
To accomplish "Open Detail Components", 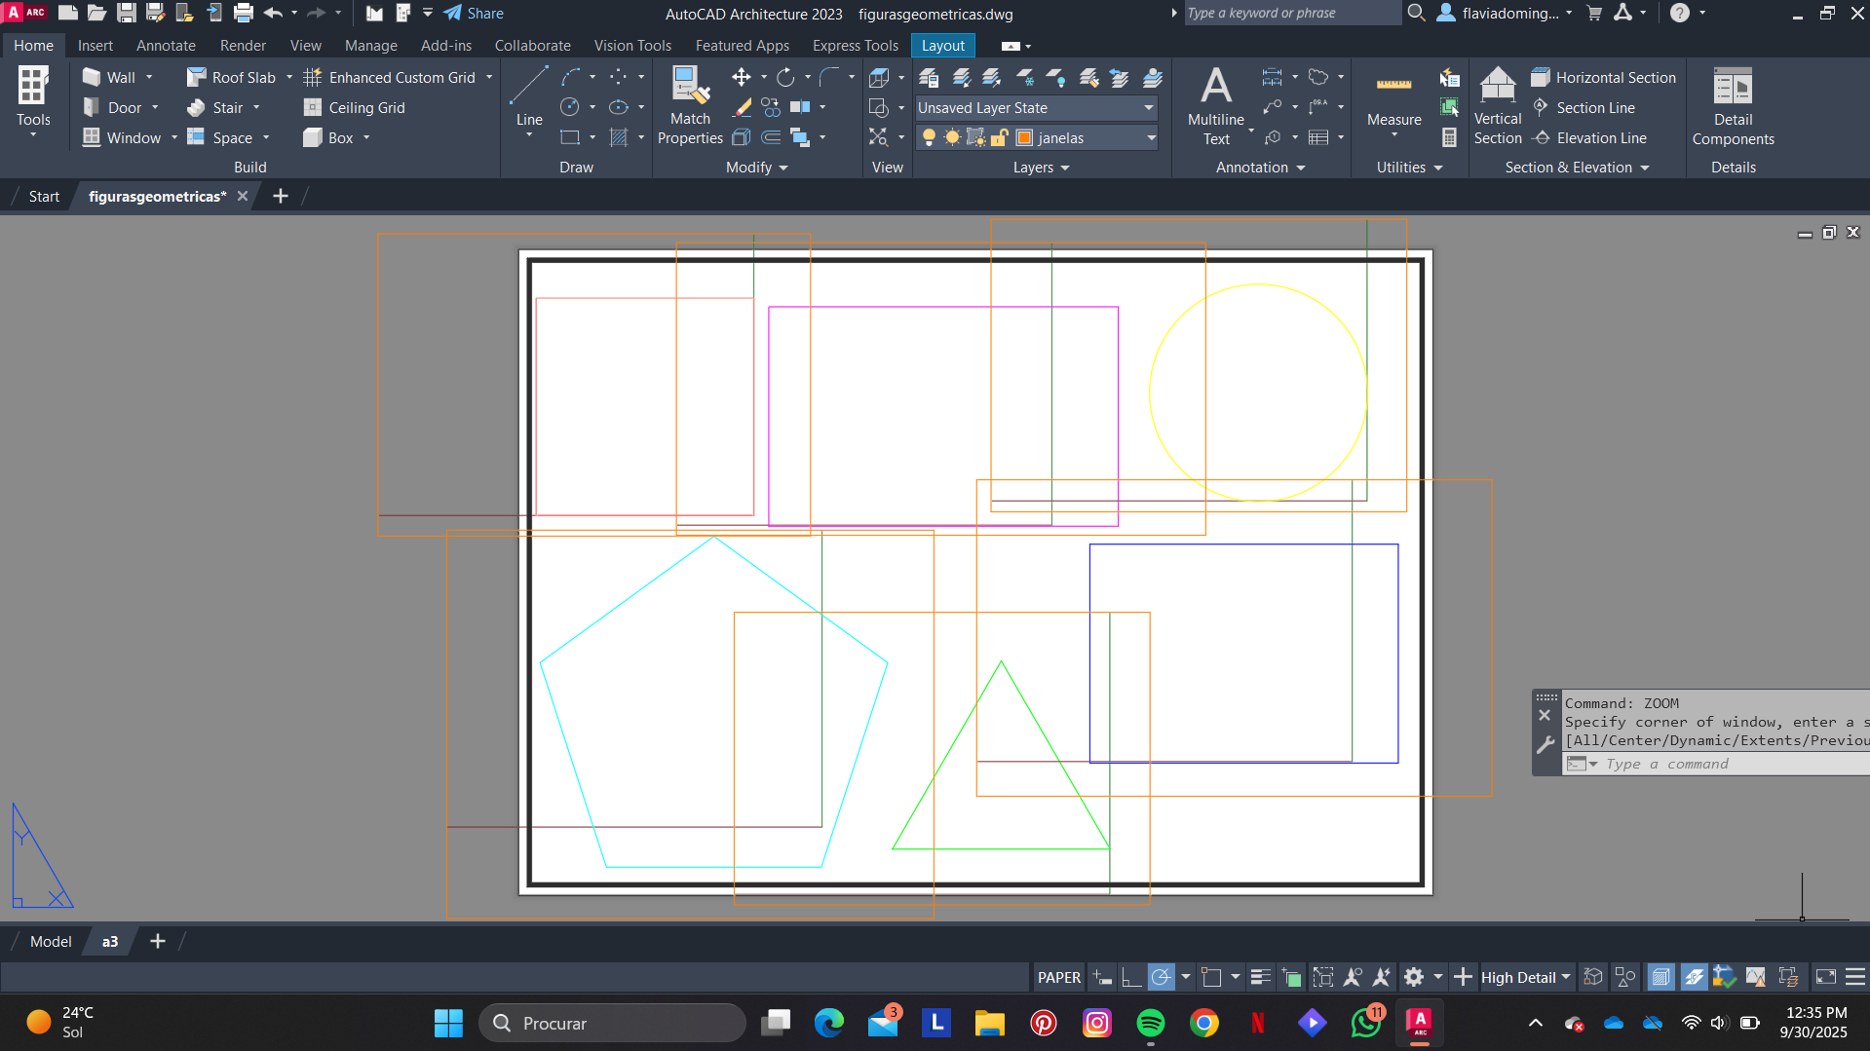I will 1733,106.
